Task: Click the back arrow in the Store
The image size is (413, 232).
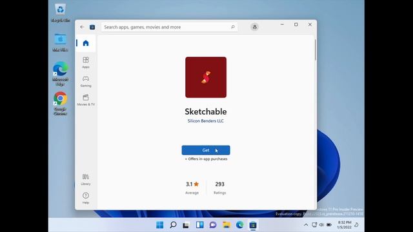Action: (82, 27)
